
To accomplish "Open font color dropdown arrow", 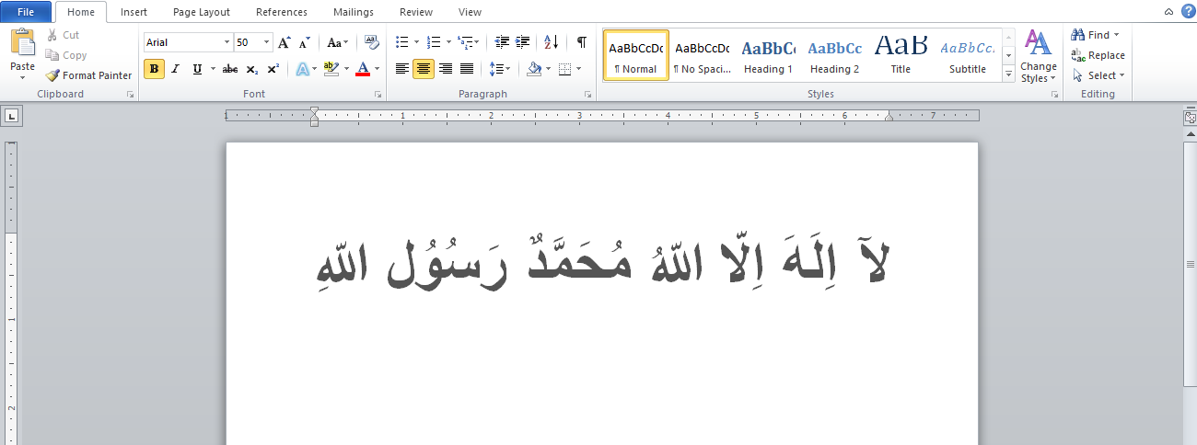I will click(378, 69).
